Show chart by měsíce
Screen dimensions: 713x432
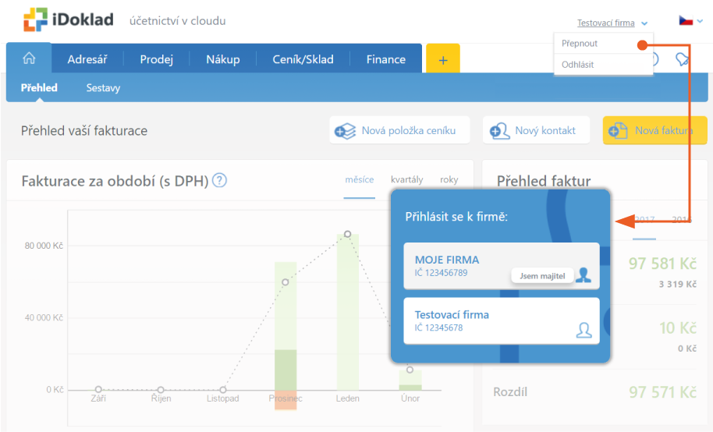tap(359, 179)
